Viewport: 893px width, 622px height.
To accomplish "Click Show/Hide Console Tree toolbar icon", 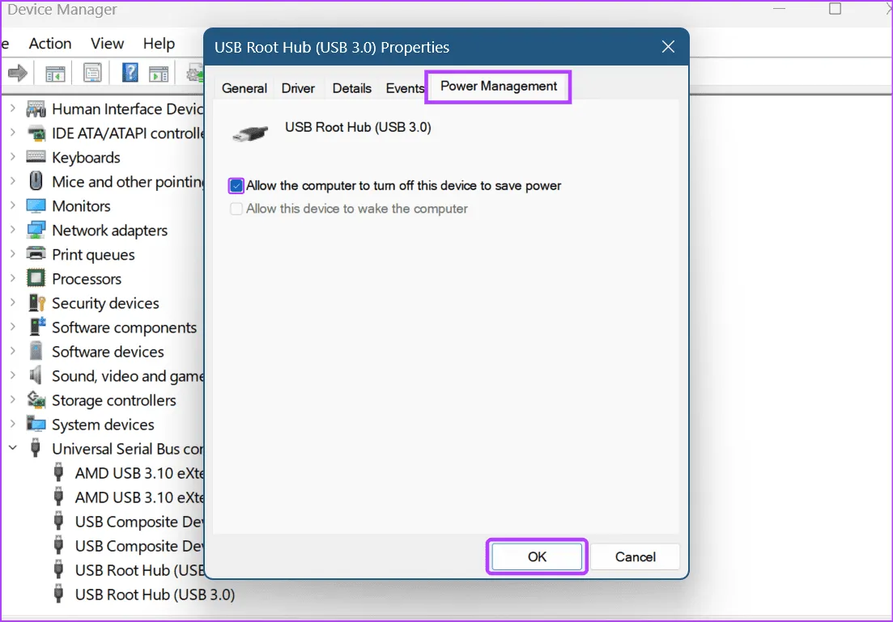I will click(x=55, y=74).
